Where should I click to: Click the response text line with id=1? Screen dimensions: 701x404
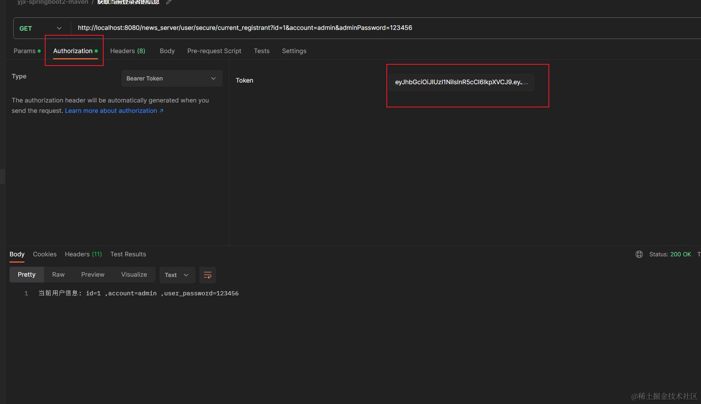click(138, 293)
